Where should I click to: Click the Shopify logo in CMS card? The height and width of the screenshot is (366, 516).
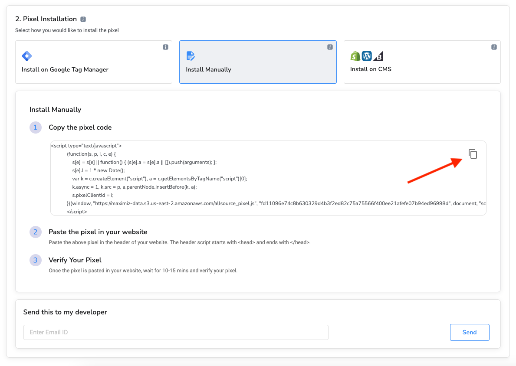tap(355, 56)
